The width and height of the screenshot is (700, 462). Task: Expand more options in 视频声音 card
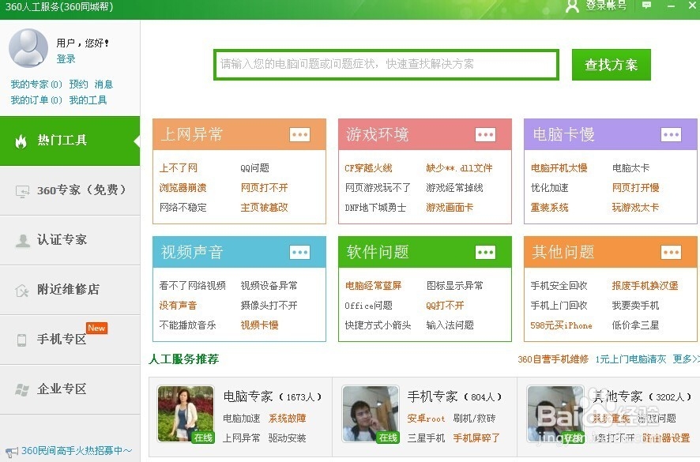299,252
